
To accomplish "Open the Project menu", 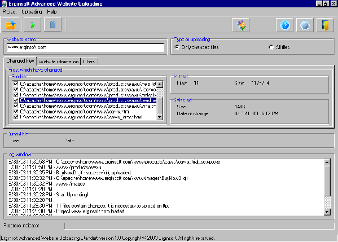I will [10, 12].
